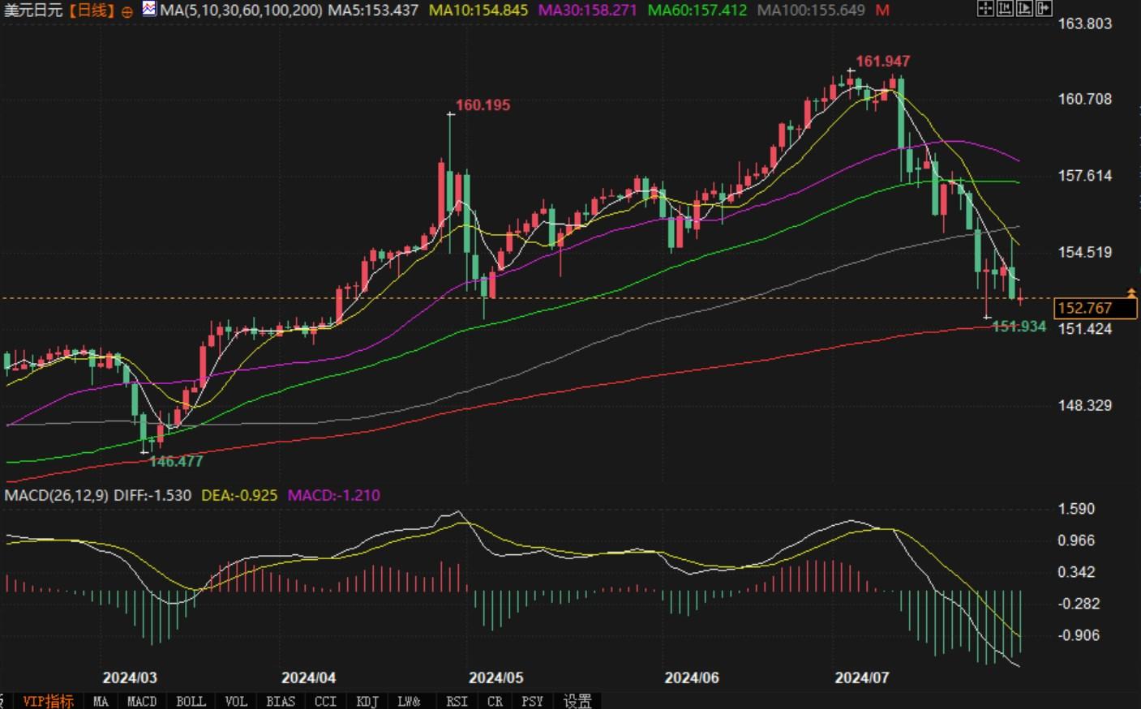The image size is (1141, 709).
Task: Switch to RSI indicator tab
Action: [456, 701]
